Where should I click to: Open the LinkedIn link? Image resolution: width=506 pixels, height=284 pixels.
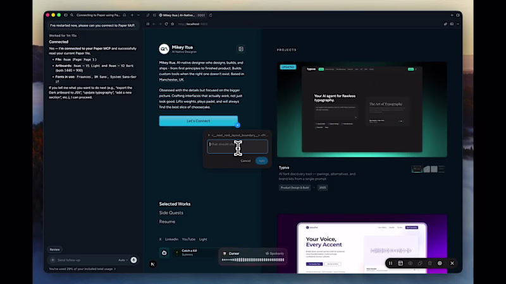(171, 239)
